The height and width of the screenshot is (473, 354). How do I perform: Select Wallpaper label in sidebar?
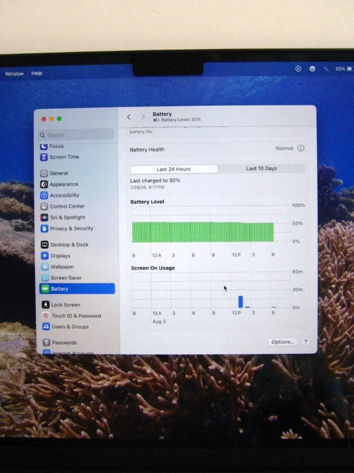pyautogui.click(x=62, y=267)
